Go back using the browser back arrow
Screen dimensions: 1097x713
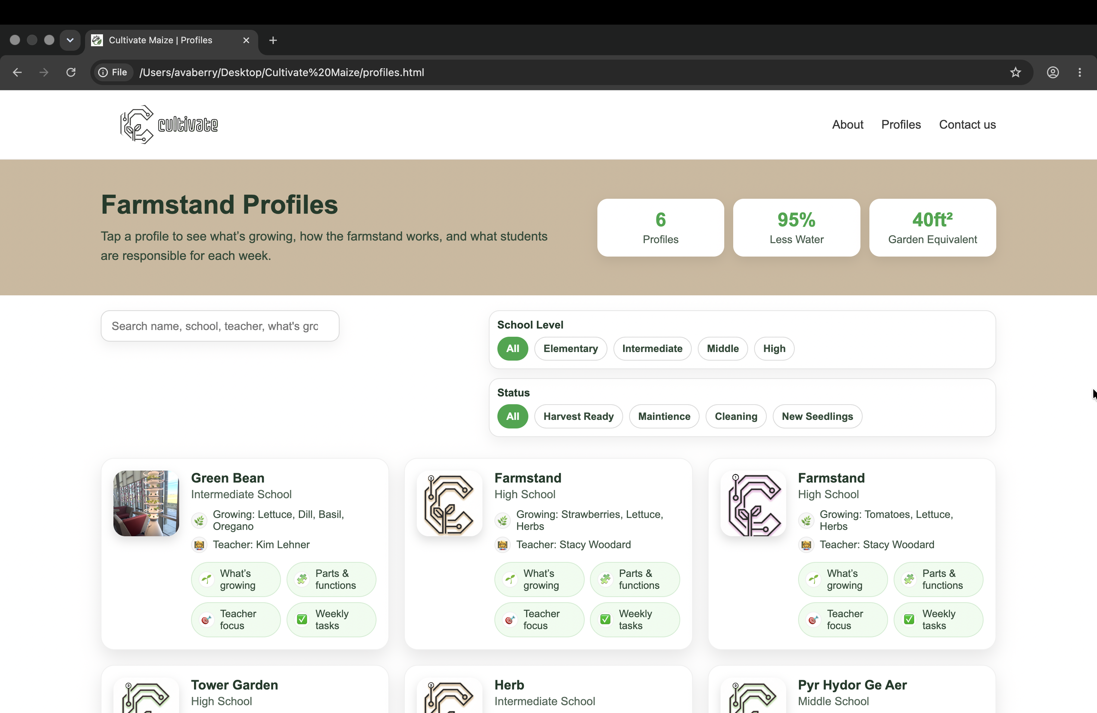(x=17, y=72)
